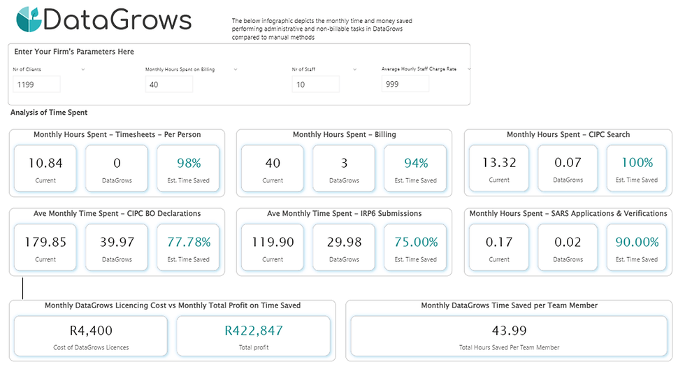The height and width of the screenshot is (376, 685).
Task: Select the CIPC BO Current card 179.85
Action: 45,247
